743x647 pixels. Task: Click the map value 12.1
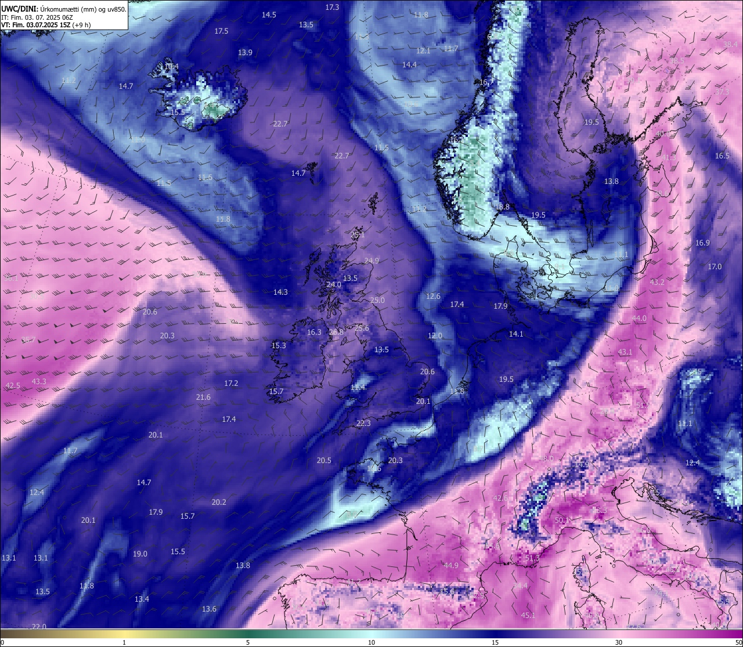click(x=423, y=50)
